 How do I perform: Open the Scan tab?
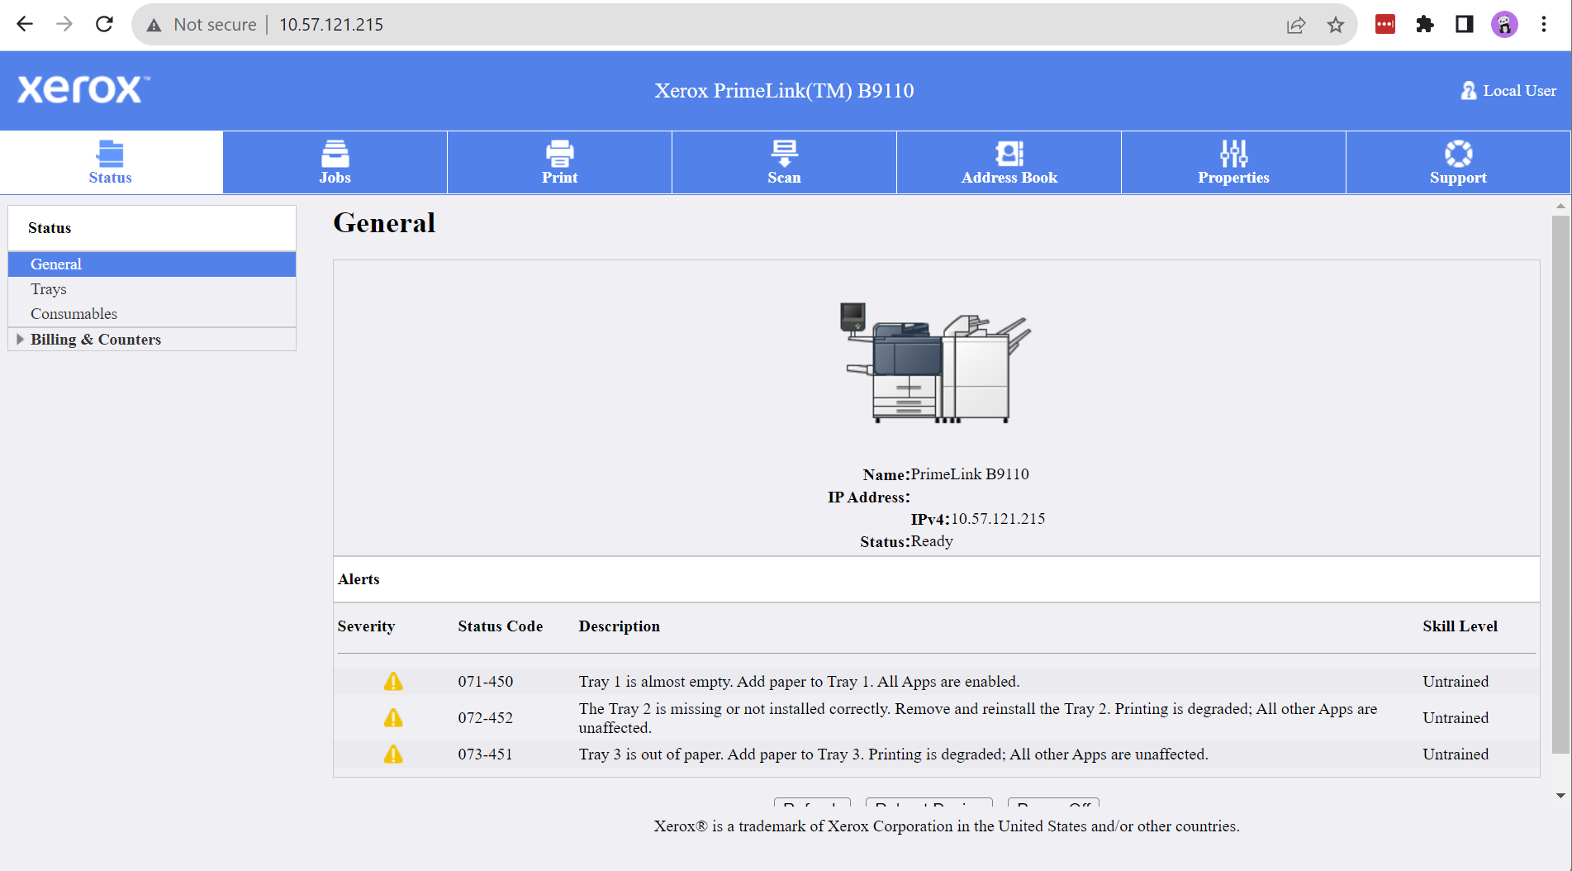(785, 163)
